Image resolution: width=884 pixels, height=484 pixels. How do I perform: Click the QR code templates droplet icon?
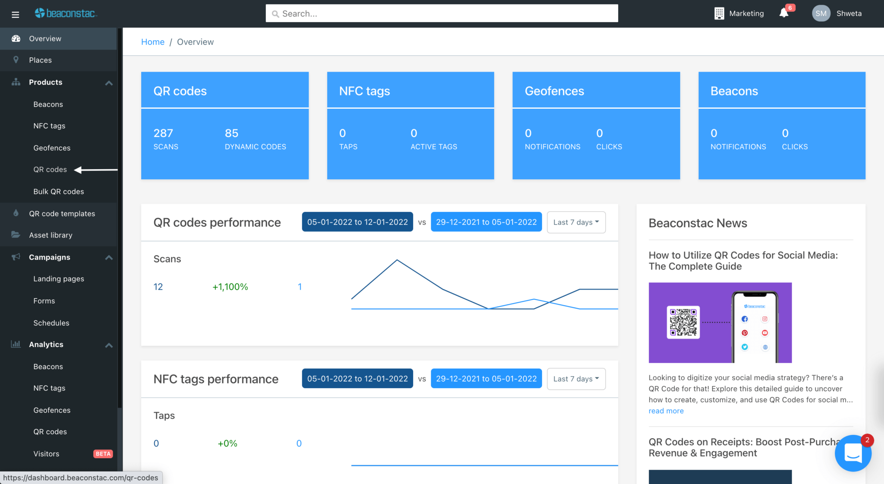pyautogui.click(x=16, y=213)
